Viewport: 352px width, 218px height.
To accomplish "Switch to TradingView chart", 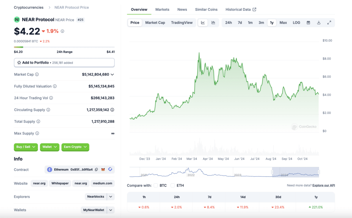I will tap(181, 23).
